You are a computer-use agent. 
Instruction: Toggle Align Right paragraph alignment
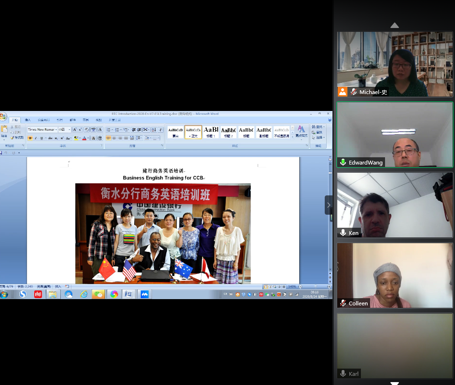(x=120, y=138)
